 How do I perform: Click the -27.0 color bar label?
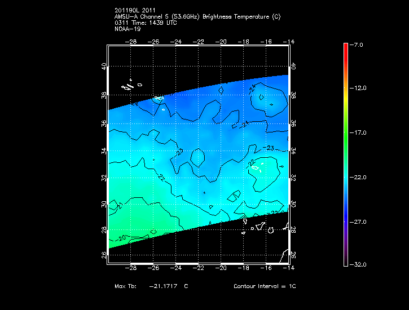point(359,222)
